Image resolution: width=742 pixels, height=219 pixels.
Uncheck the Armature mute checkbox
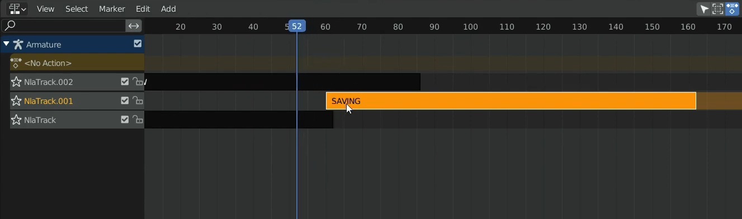click(138, 44)
